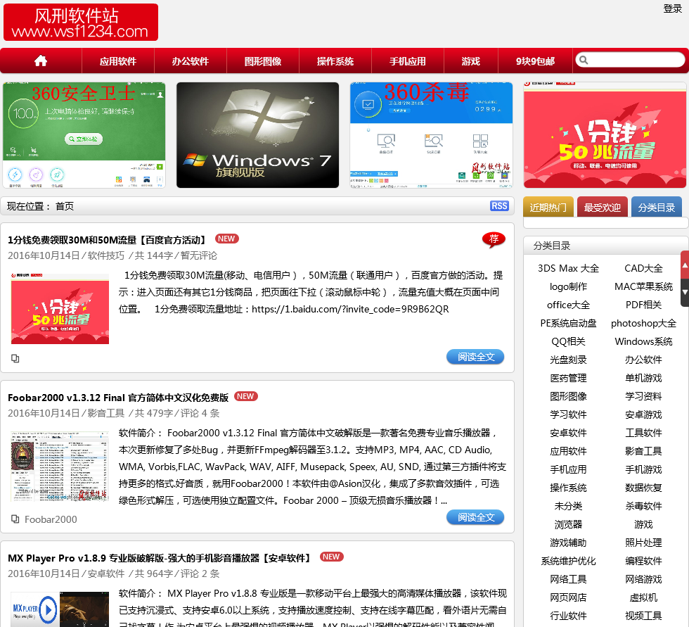The width and height of the screenshot is (689, 627).
Task: Go to the home page via house icon
Action: 41,61
